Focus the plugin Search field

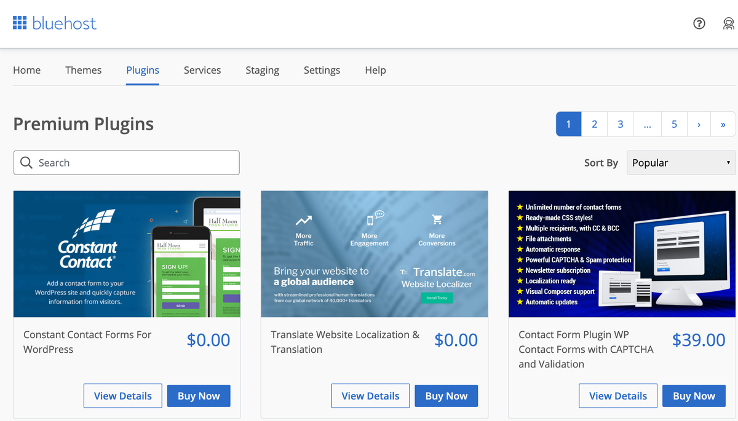(x=127, y=163)
